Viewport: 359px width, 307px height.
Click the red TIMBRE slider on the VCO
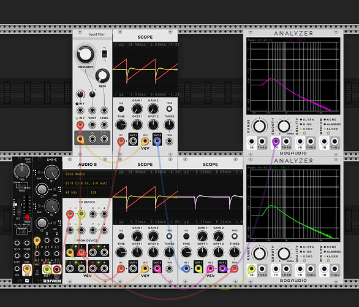27,217
